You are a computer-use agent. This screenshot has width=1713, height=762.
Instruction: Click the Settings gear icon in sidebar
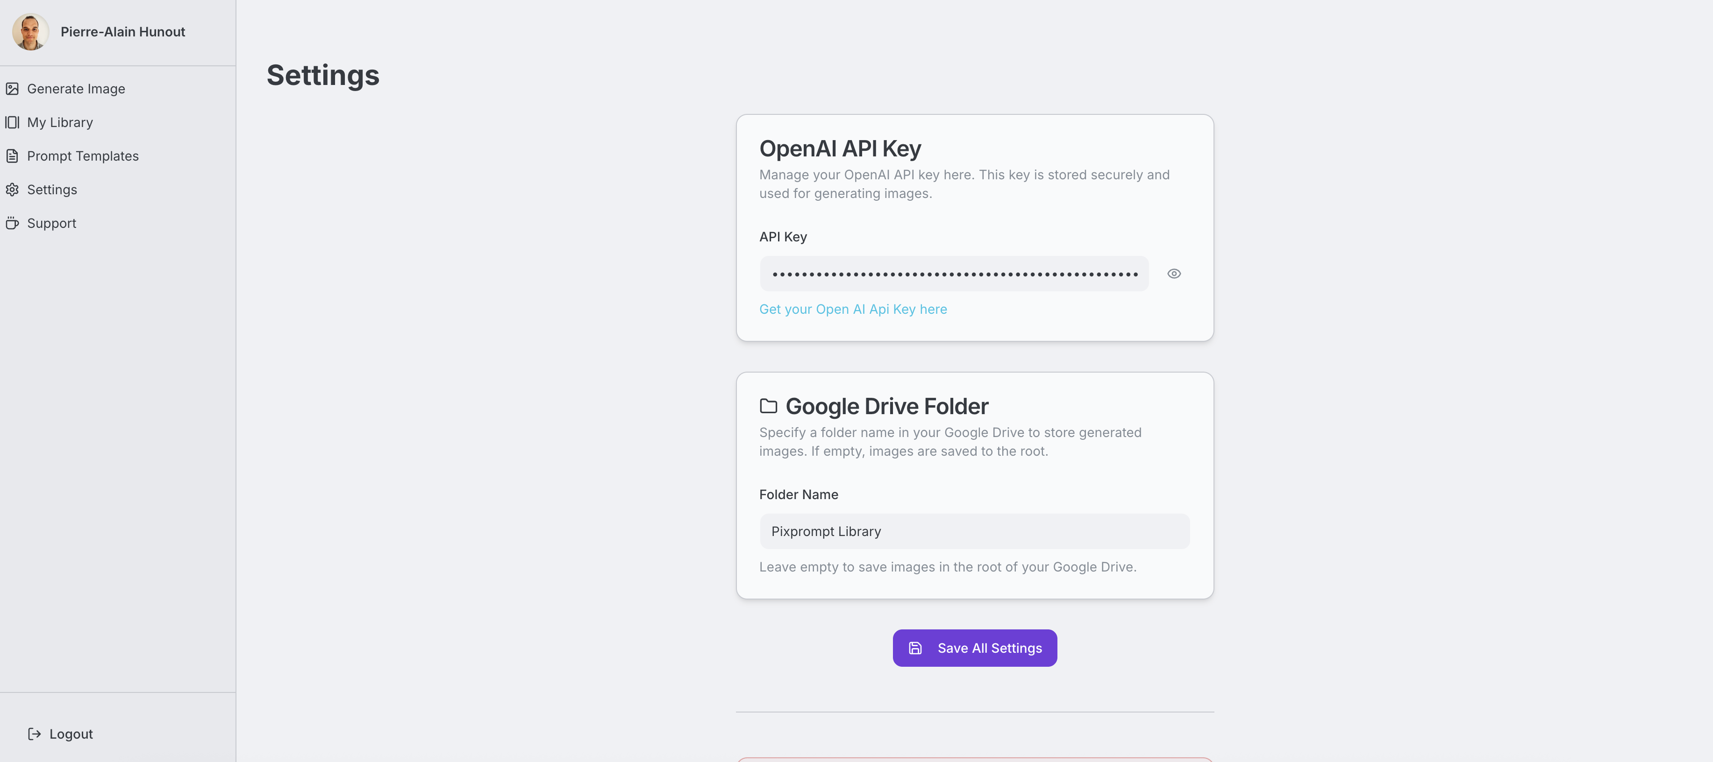(12, 190)
